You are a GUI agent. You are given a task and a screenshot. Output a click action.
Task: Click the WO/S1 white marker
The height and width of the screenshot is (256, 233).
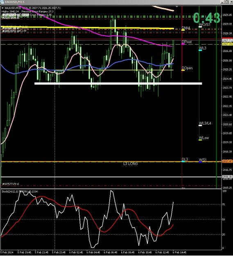point(200,27)
